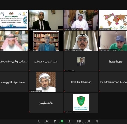This screenshot has width=127, height=124.
Task: Expand the caret next to Share Screen
Action: (x=65, y=121)
